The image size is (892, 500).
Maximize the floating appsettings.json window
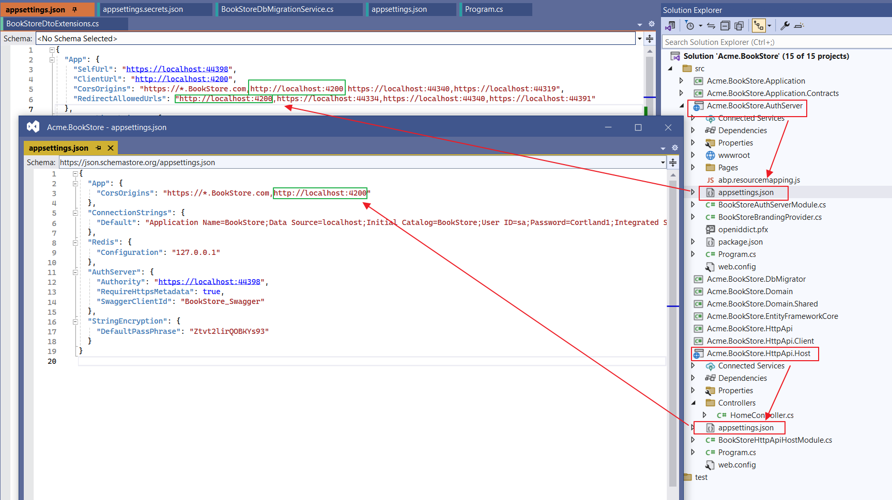pyautogui.click(x=638, y=127)
